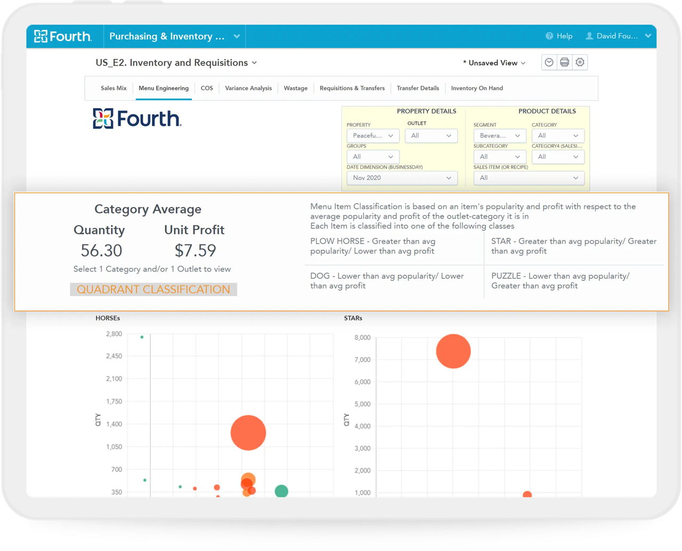This screenshot has width=682, height=551.
Task: Click the user profile icon
Action: (589, 36)
